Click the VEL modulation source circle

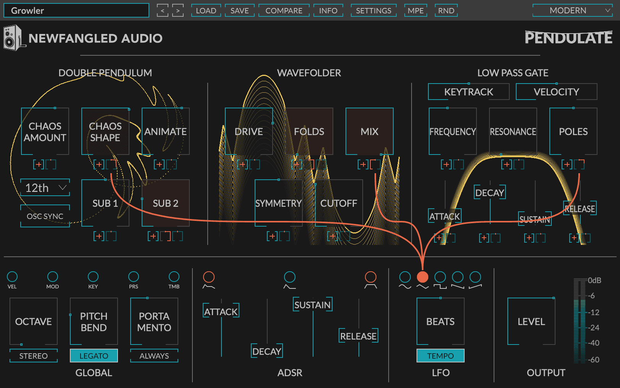(12, 277)
